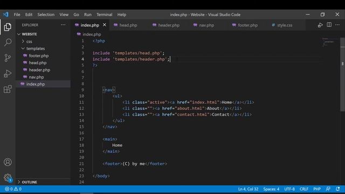Open the Explorer view in activity bar

click(x=8, y=27)
